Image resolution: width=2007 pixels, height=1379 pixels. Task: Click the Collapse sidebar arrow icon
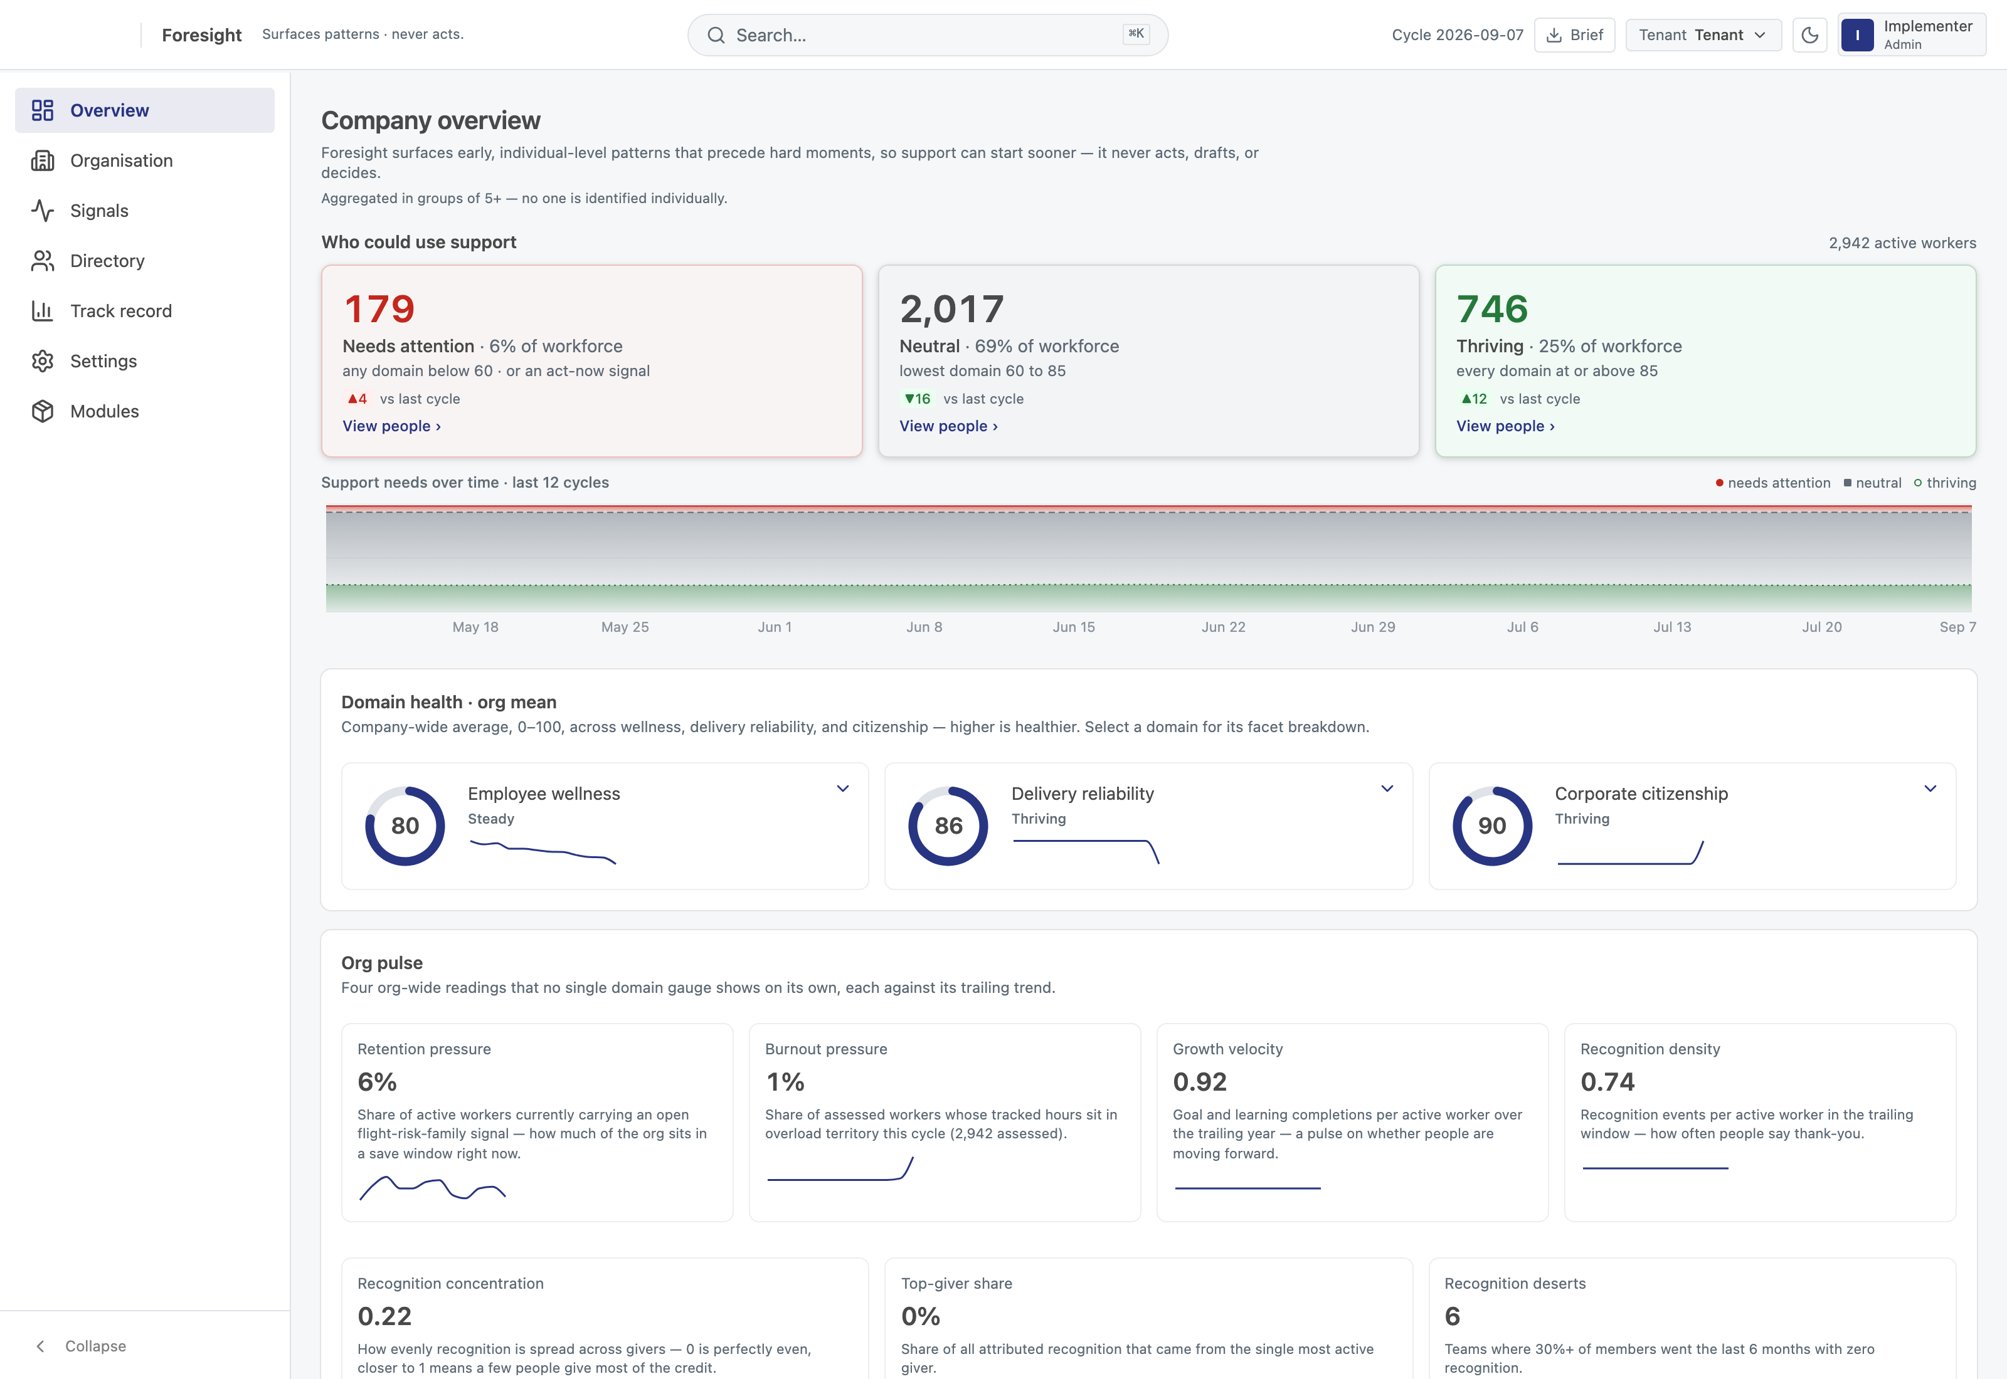[40, 1346]
